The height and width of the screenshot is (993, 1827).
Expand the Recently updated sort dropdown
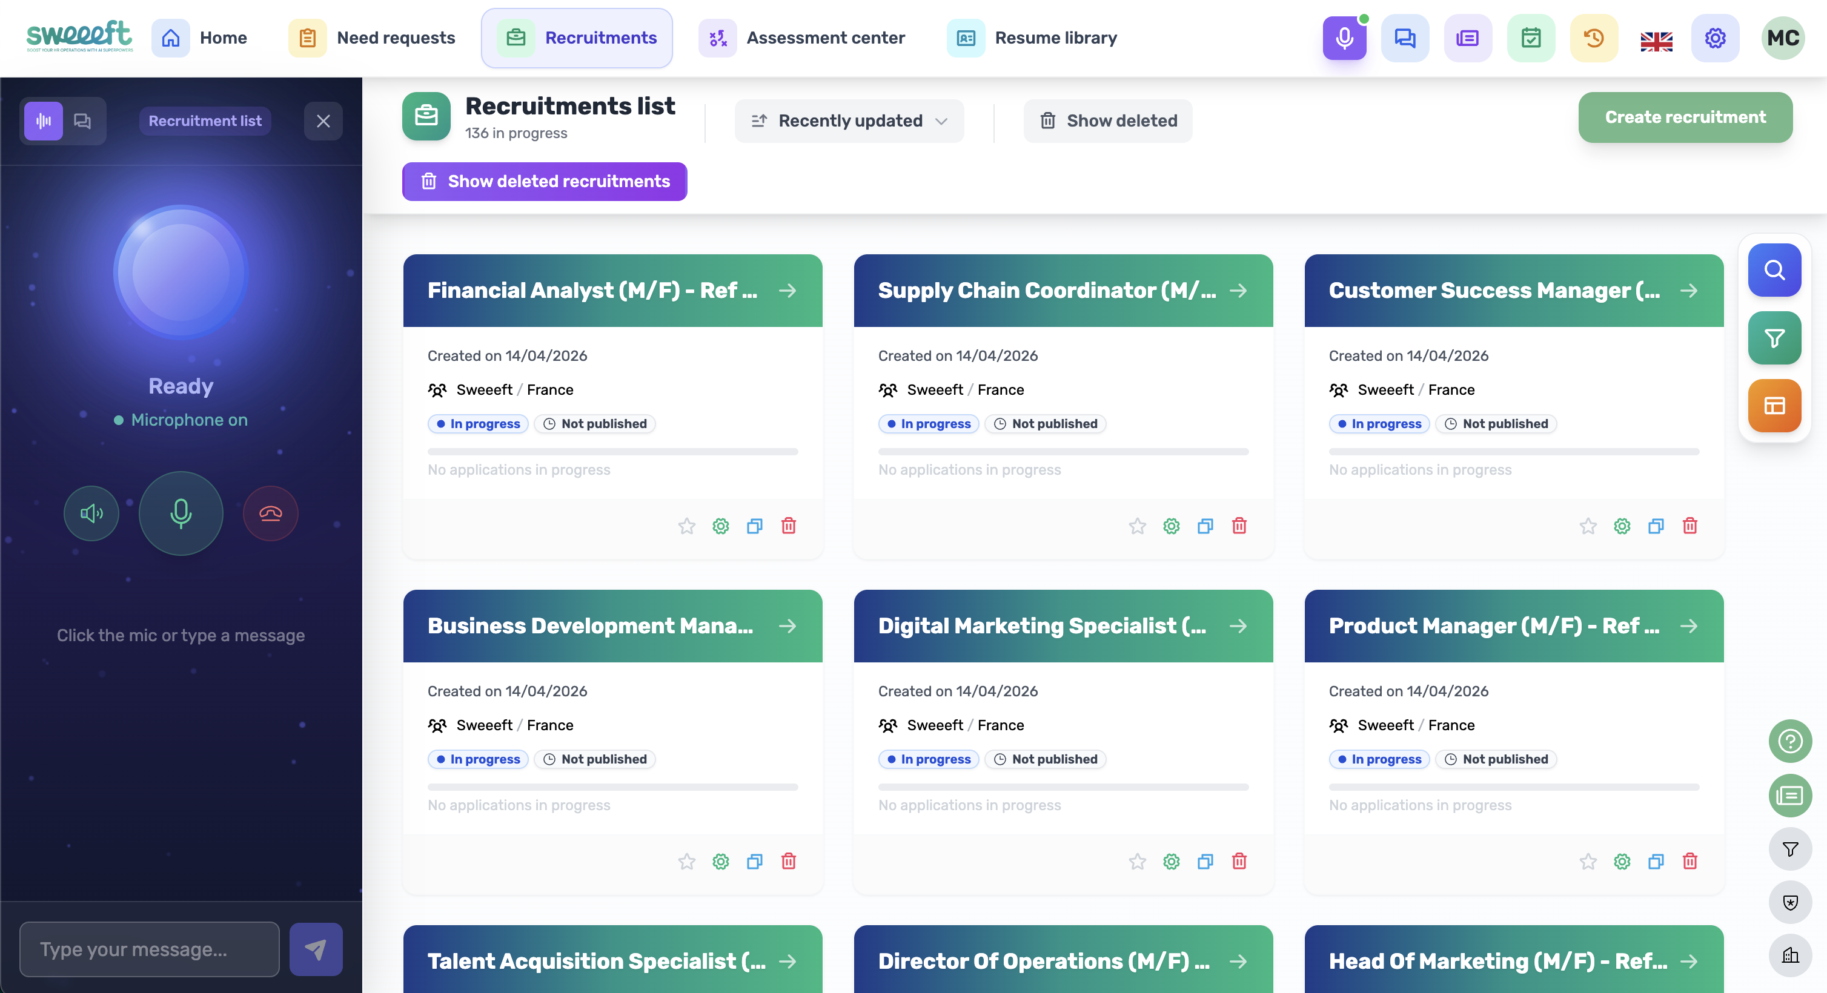click(849, 121)
